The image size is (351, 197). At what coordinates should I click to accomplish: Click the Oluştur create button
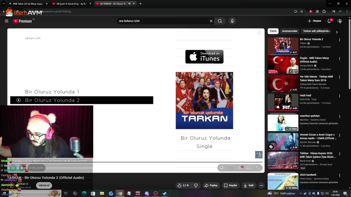click(314, 21)
